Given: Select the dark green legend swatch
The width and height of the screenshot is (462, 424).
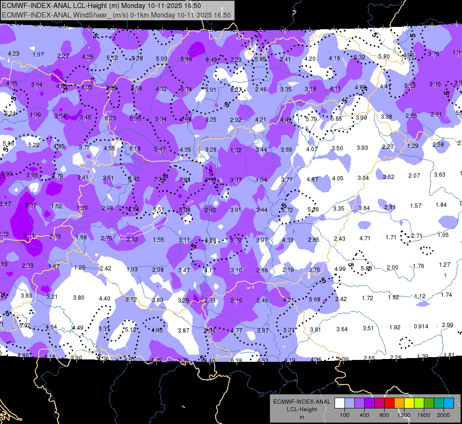Looking at the screenshot, I should point(429,403).
